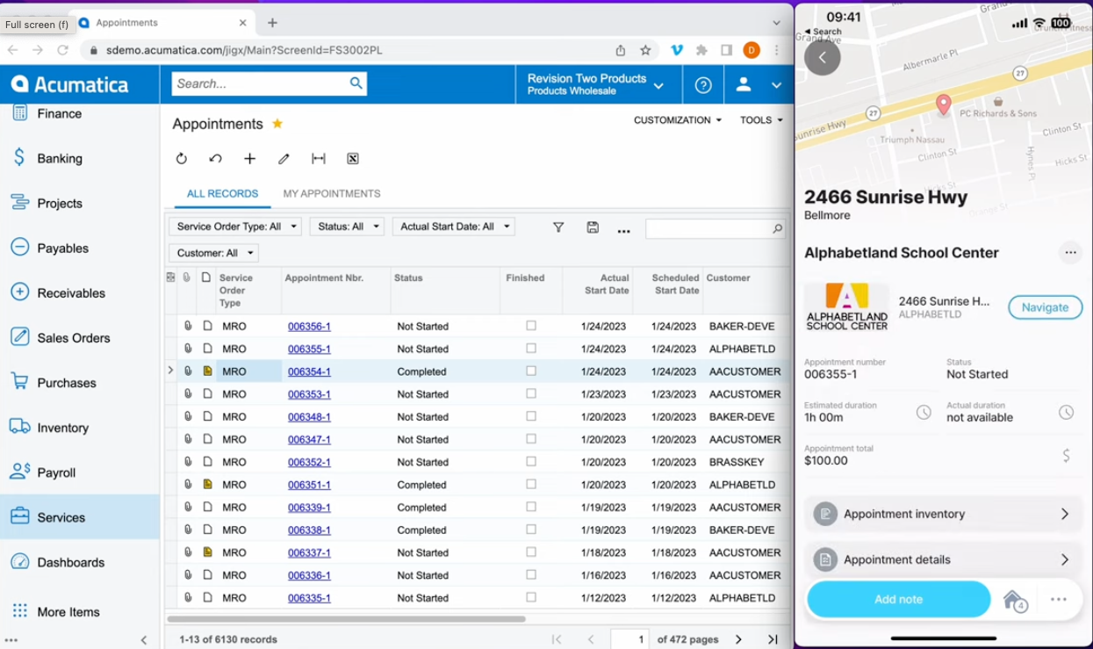
Task: Click the note icon for appointment 006354-1
Action: 207,371
